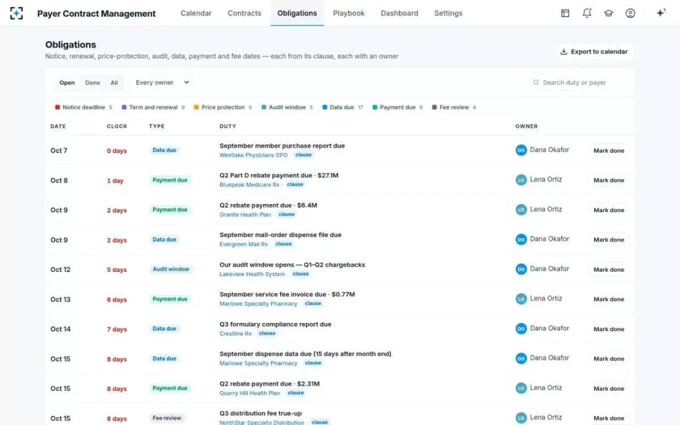Viewport: 680px width, 425px height.
Task: Toggle the Notice deadline filter chip
Action: pyautogui.click(x=83, y=107)
